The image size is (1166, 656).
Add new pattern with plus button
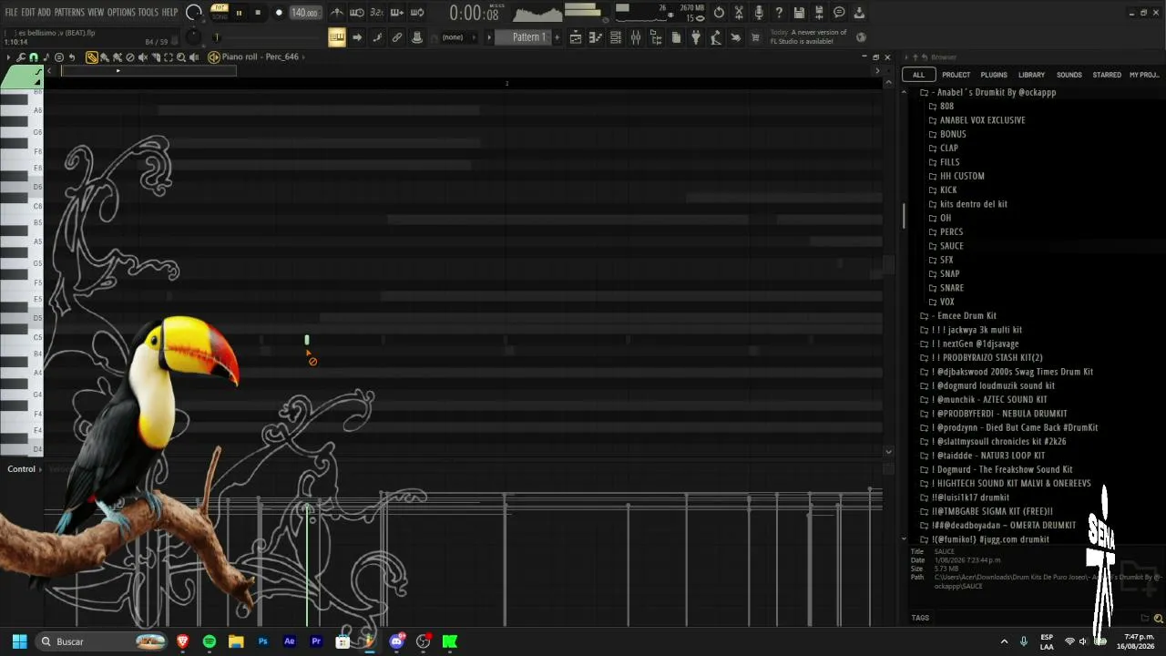pyautogui.click(x=557, y=37)
